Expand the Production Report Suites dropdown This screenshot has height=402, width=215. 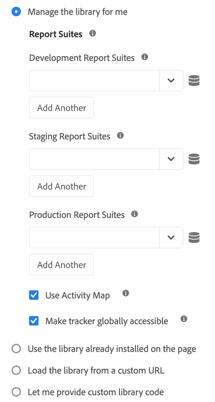[x=171, y=238]
